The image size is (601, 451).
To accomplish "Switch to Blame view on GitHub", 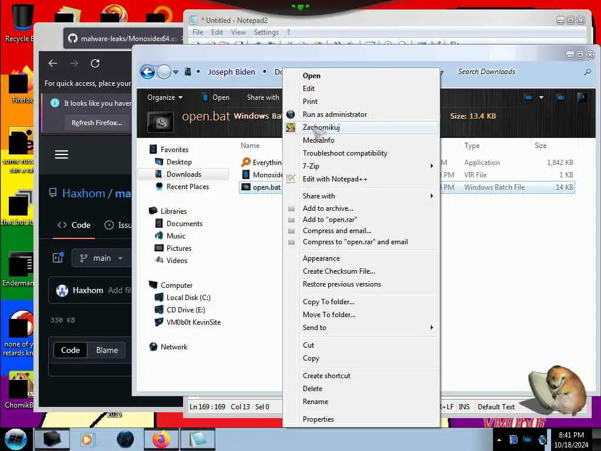I will coord(107,350).
